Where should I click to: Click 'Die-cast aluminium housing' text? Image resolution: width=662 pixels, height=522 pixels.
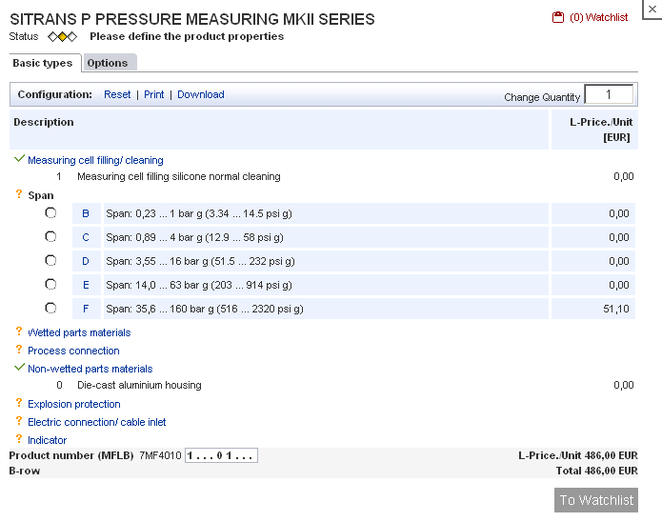[x=139, y=385]
